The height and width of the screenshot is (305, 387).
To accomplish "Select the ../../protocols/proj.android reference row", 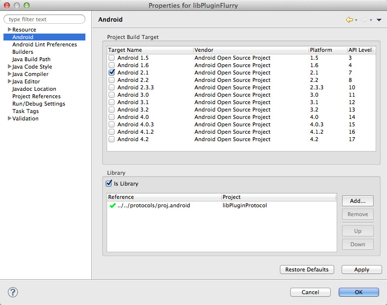I will tap(222, 205).
